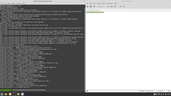Maximize the Terminal window

click(x=81, y=1)
